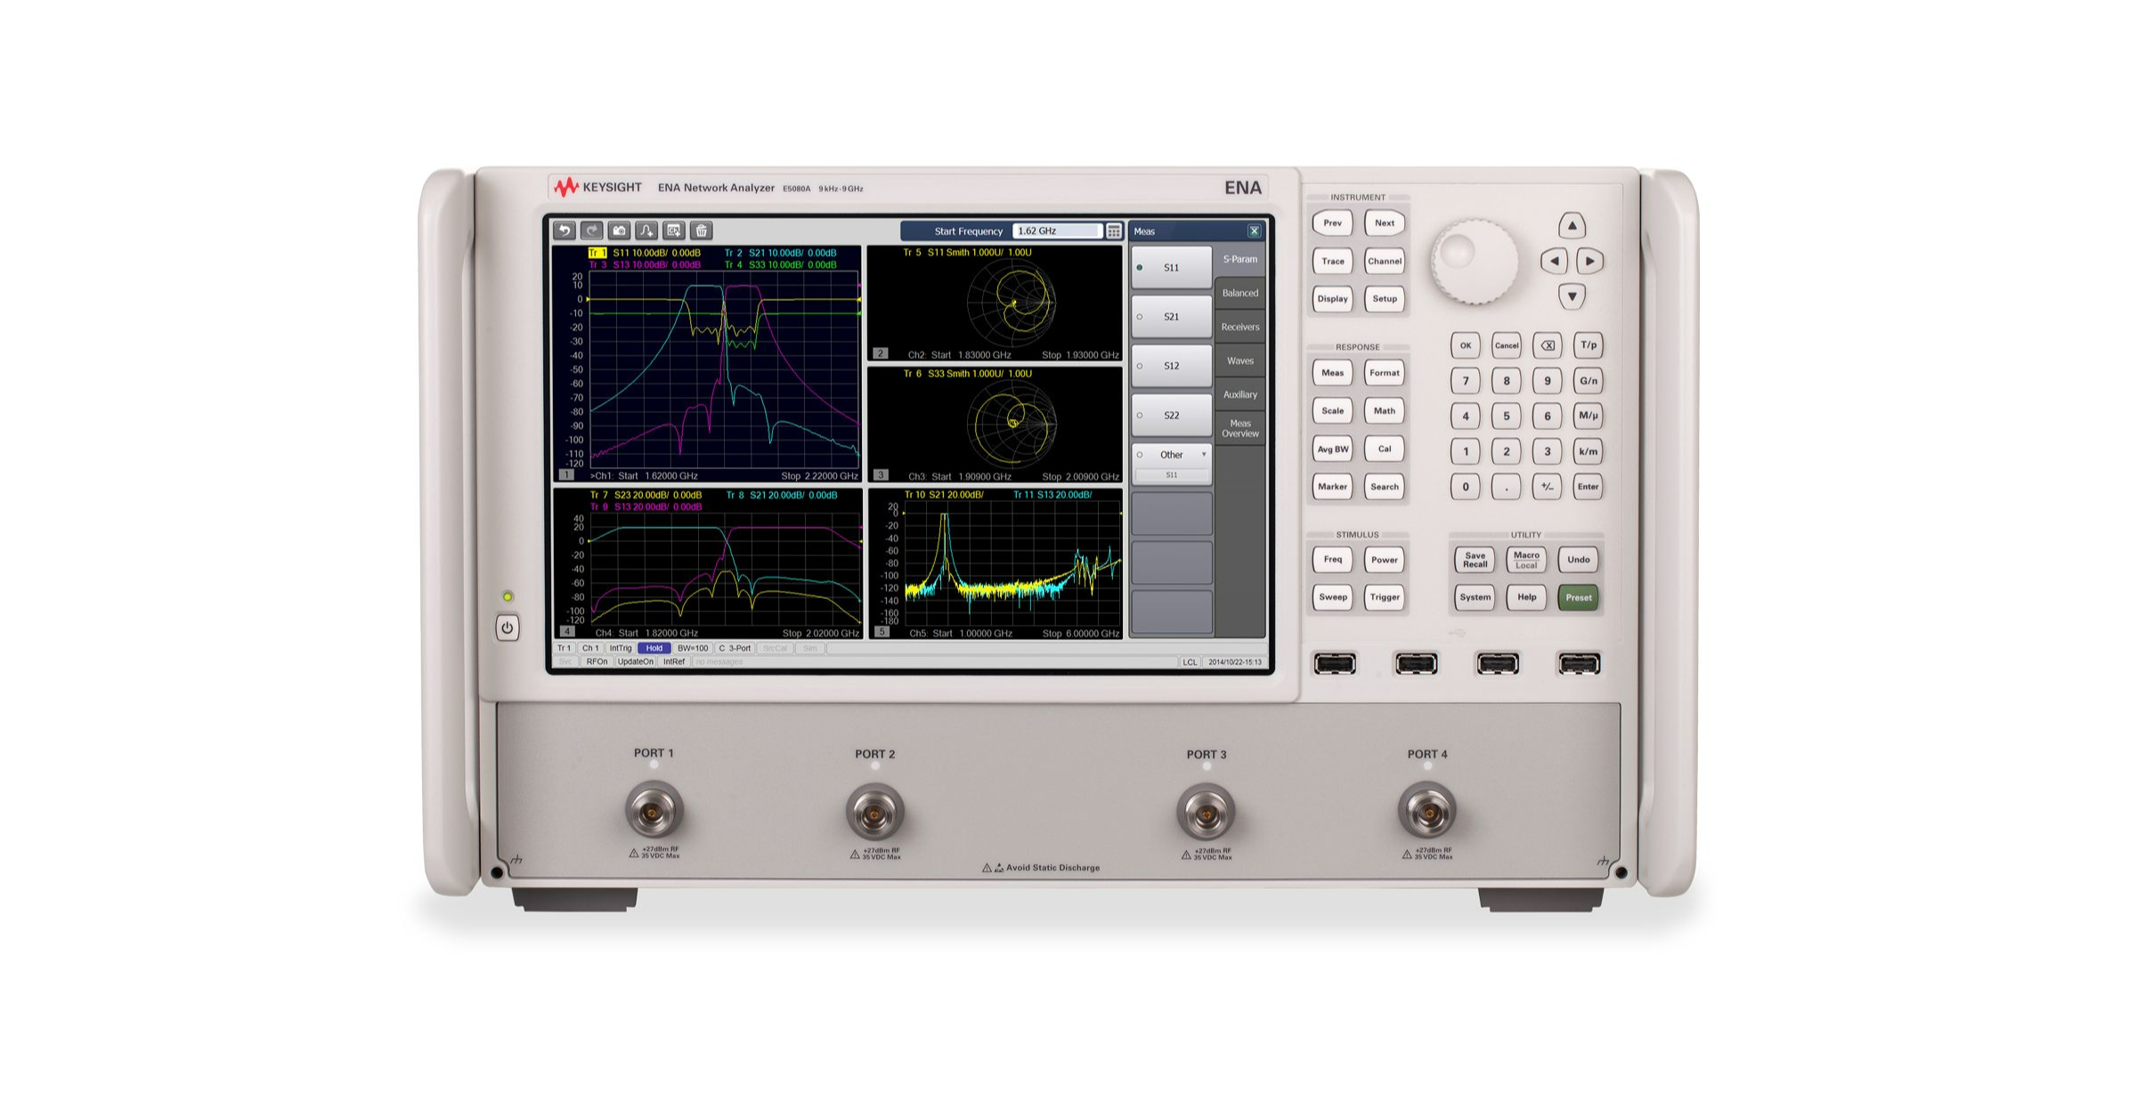Click the rotary knob on front panel
Viewport: 2137px width, 1117px height.
point(1473,261)
